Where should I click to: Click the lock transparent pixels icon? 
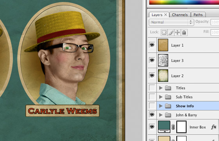click(164, 33)
